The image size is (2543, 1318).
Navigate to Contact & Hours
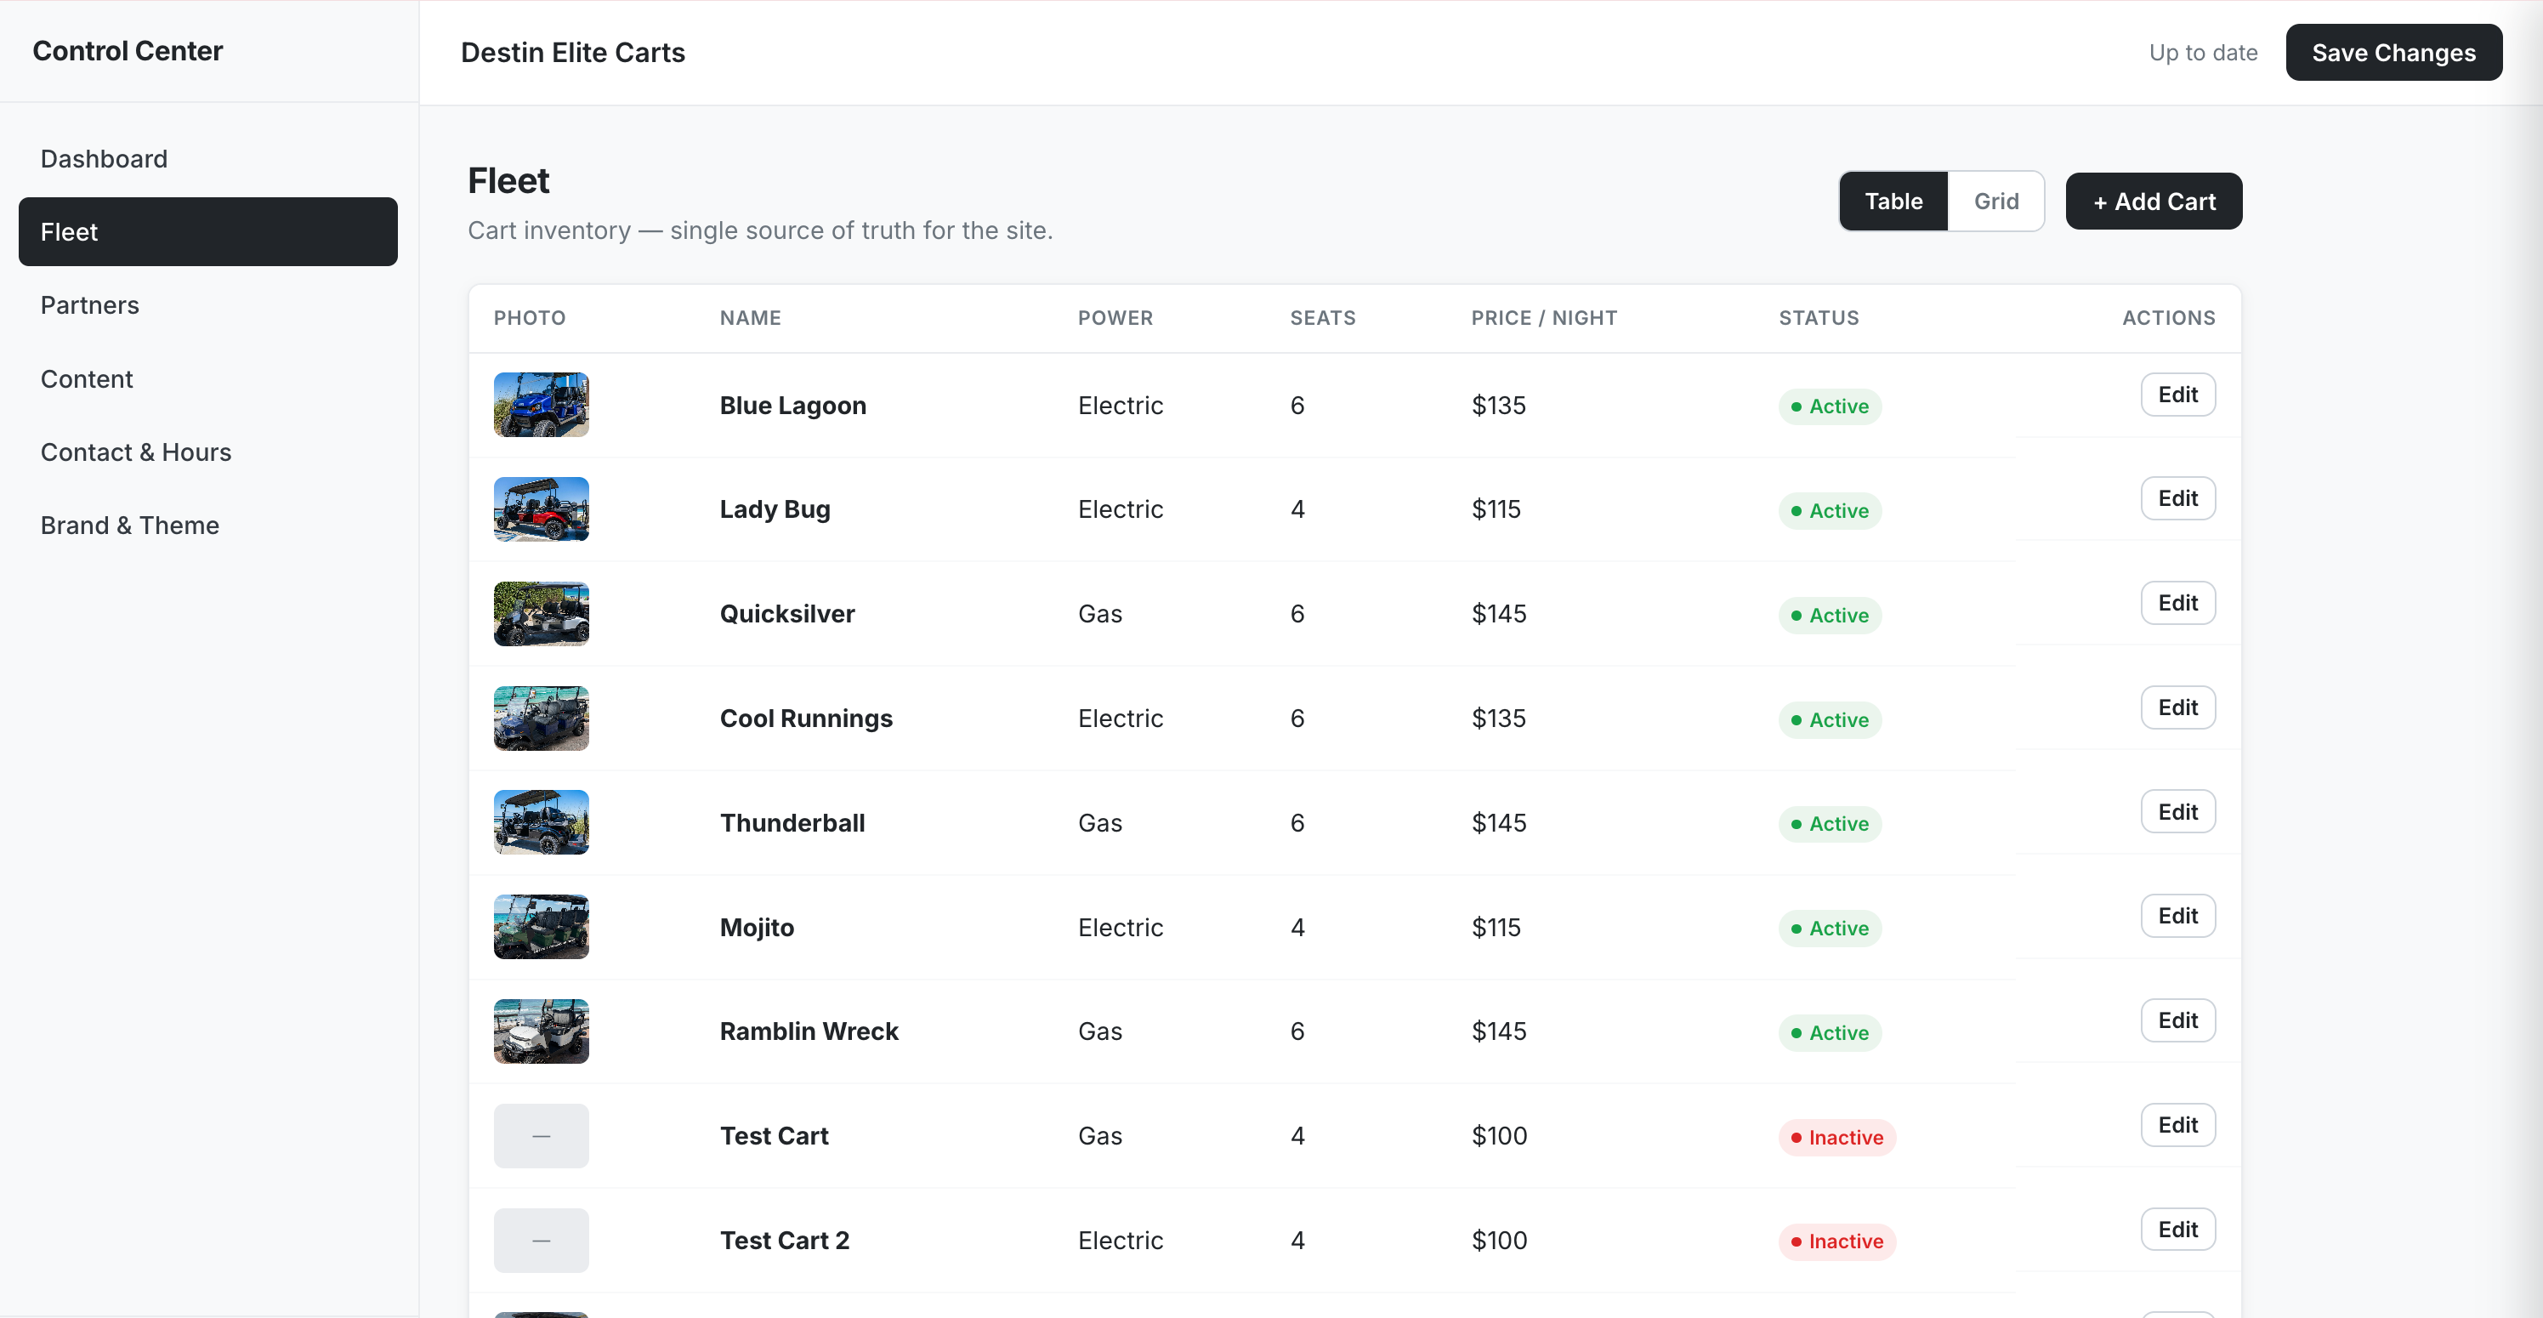[208, 452]
